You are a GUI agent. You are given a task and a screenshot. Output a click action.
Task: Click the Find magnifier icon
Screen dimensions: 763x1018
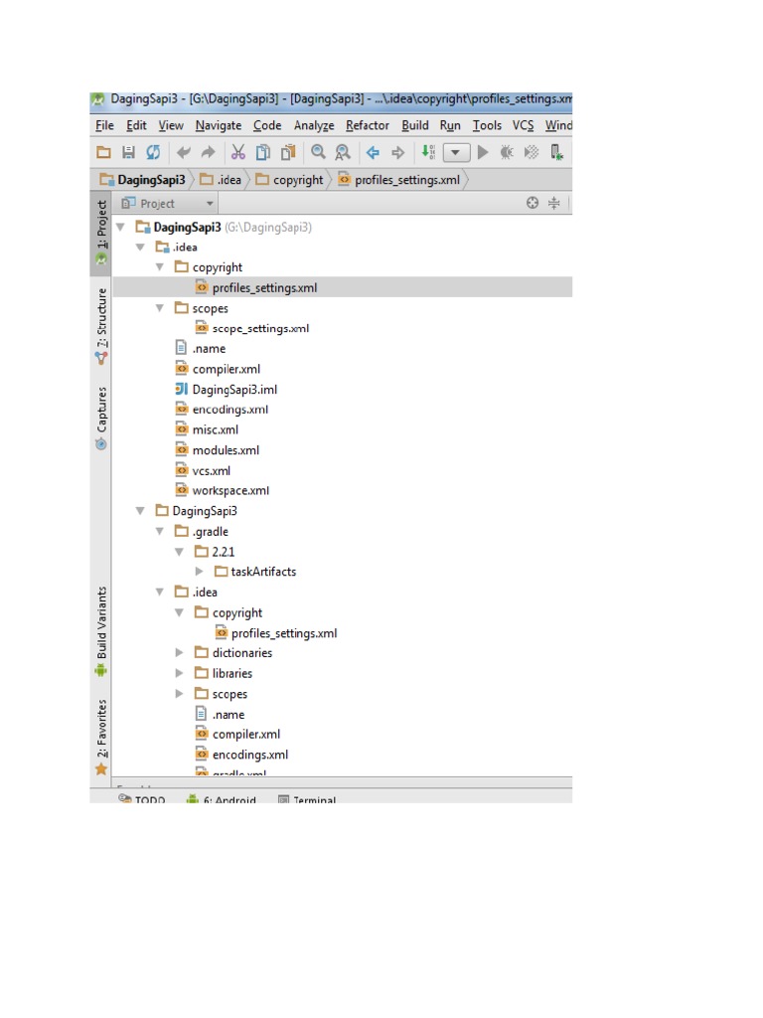click(x=318, y=152)
